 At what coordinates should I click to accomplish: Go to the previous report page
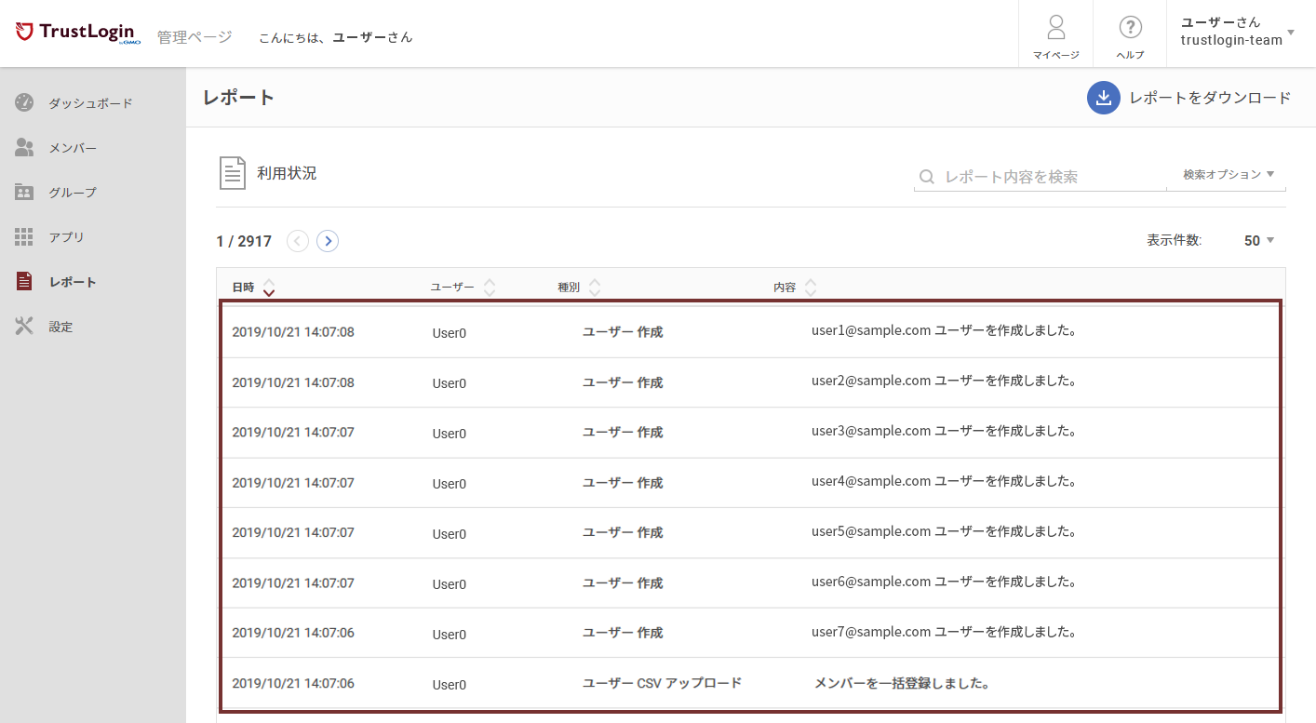click(x=298, y=241)
